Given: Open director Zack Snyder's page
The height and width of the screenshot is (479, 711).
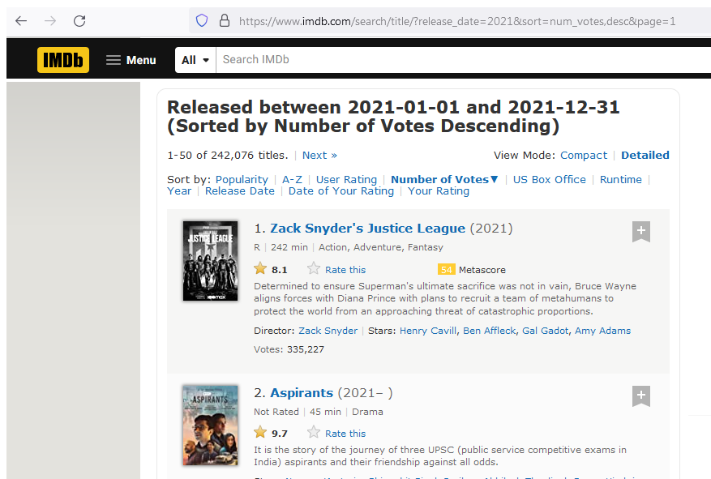Looking at the screenshot, I should [328, 331].
